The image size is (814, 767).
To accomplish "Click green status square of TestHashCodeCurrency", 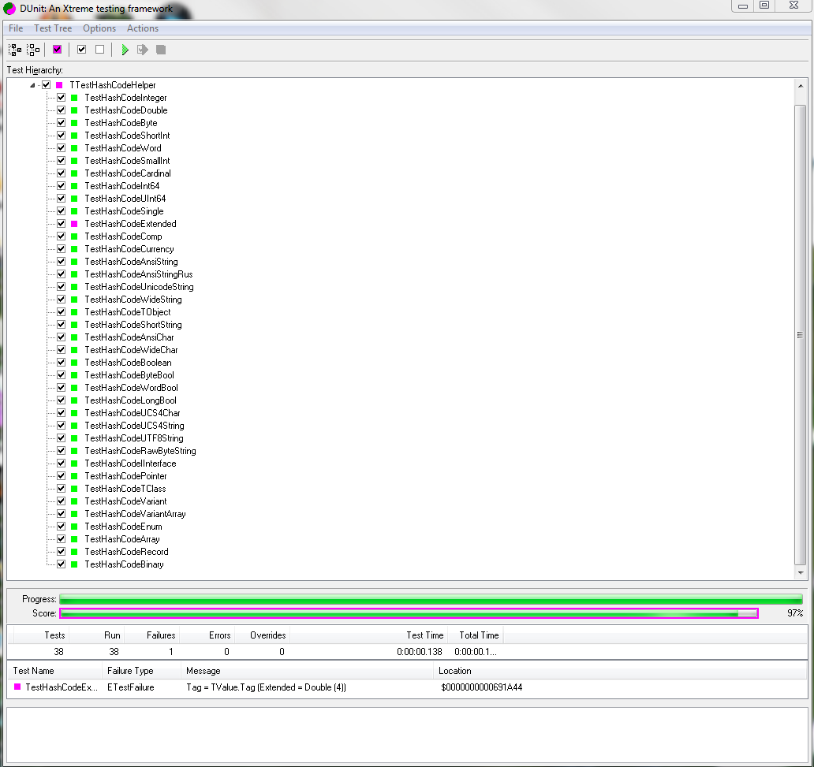I will tap(74, 249).
